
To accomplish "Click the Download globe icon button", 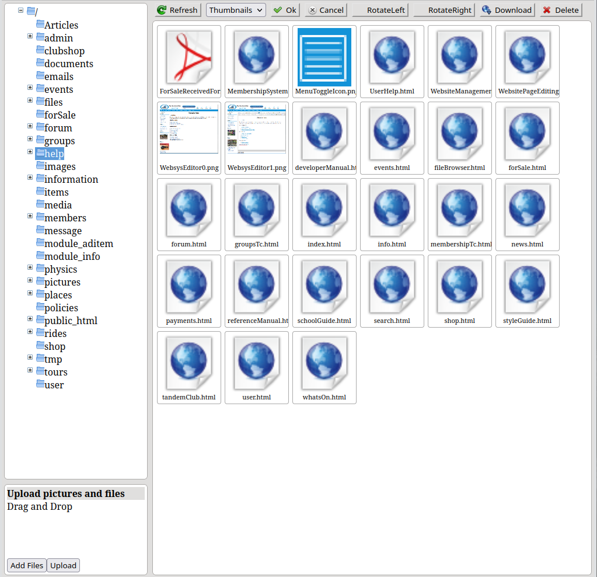I will point(507,10).
